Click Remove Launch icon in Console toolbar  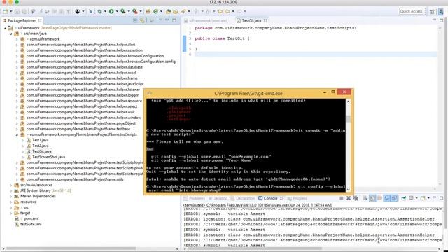tap(349, 198)
